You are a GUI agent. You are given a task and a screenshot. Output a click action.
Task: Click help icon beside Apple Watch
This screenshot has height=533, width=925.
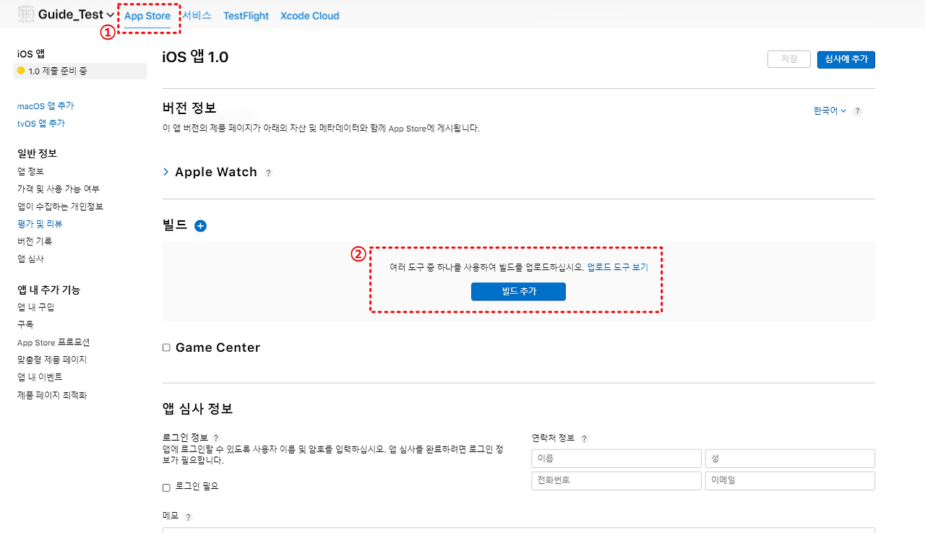coord(268,173)
